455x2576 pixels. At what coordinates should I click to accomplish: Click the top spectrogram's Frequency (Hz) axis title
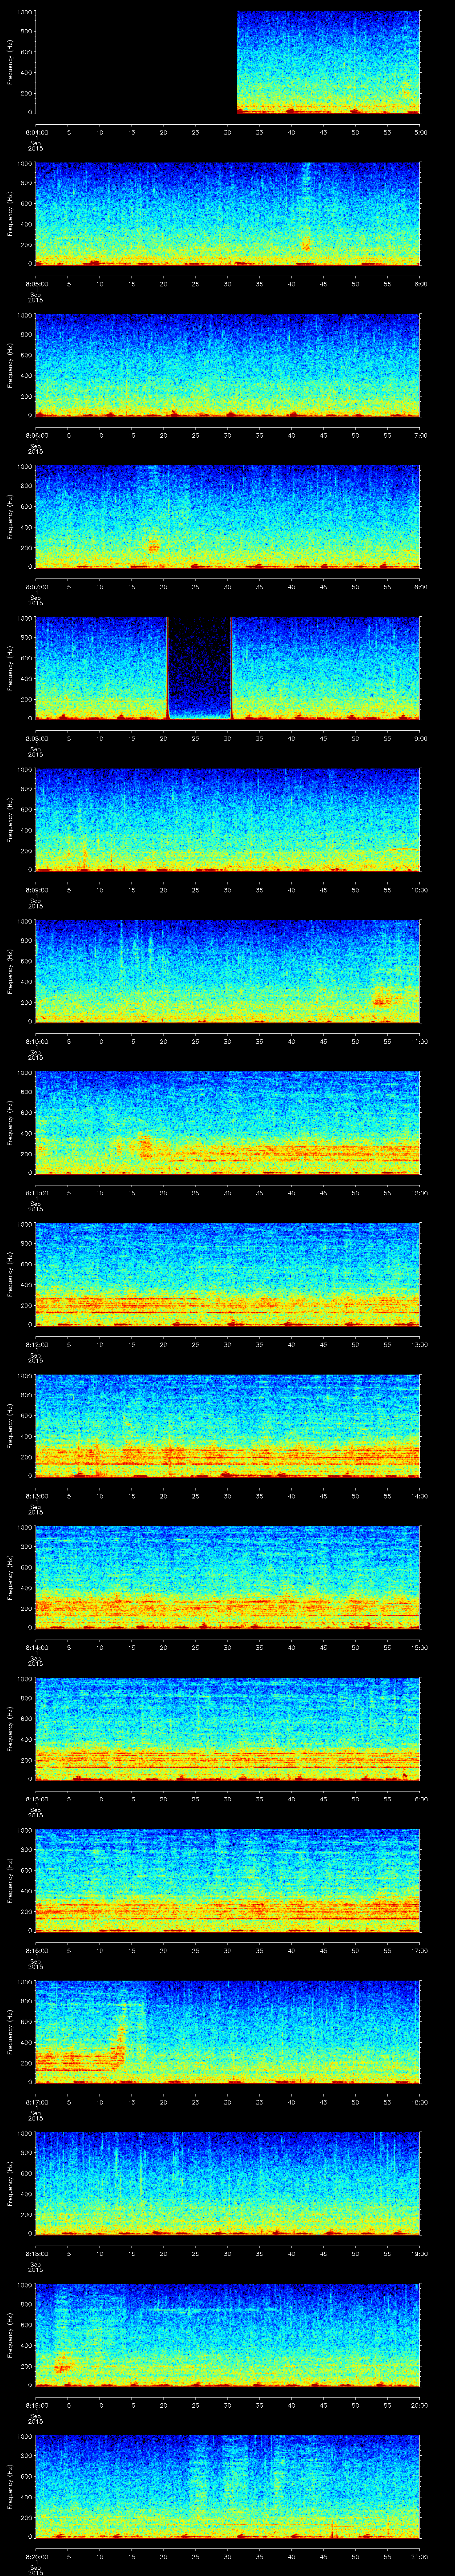(x=10, y=62)
